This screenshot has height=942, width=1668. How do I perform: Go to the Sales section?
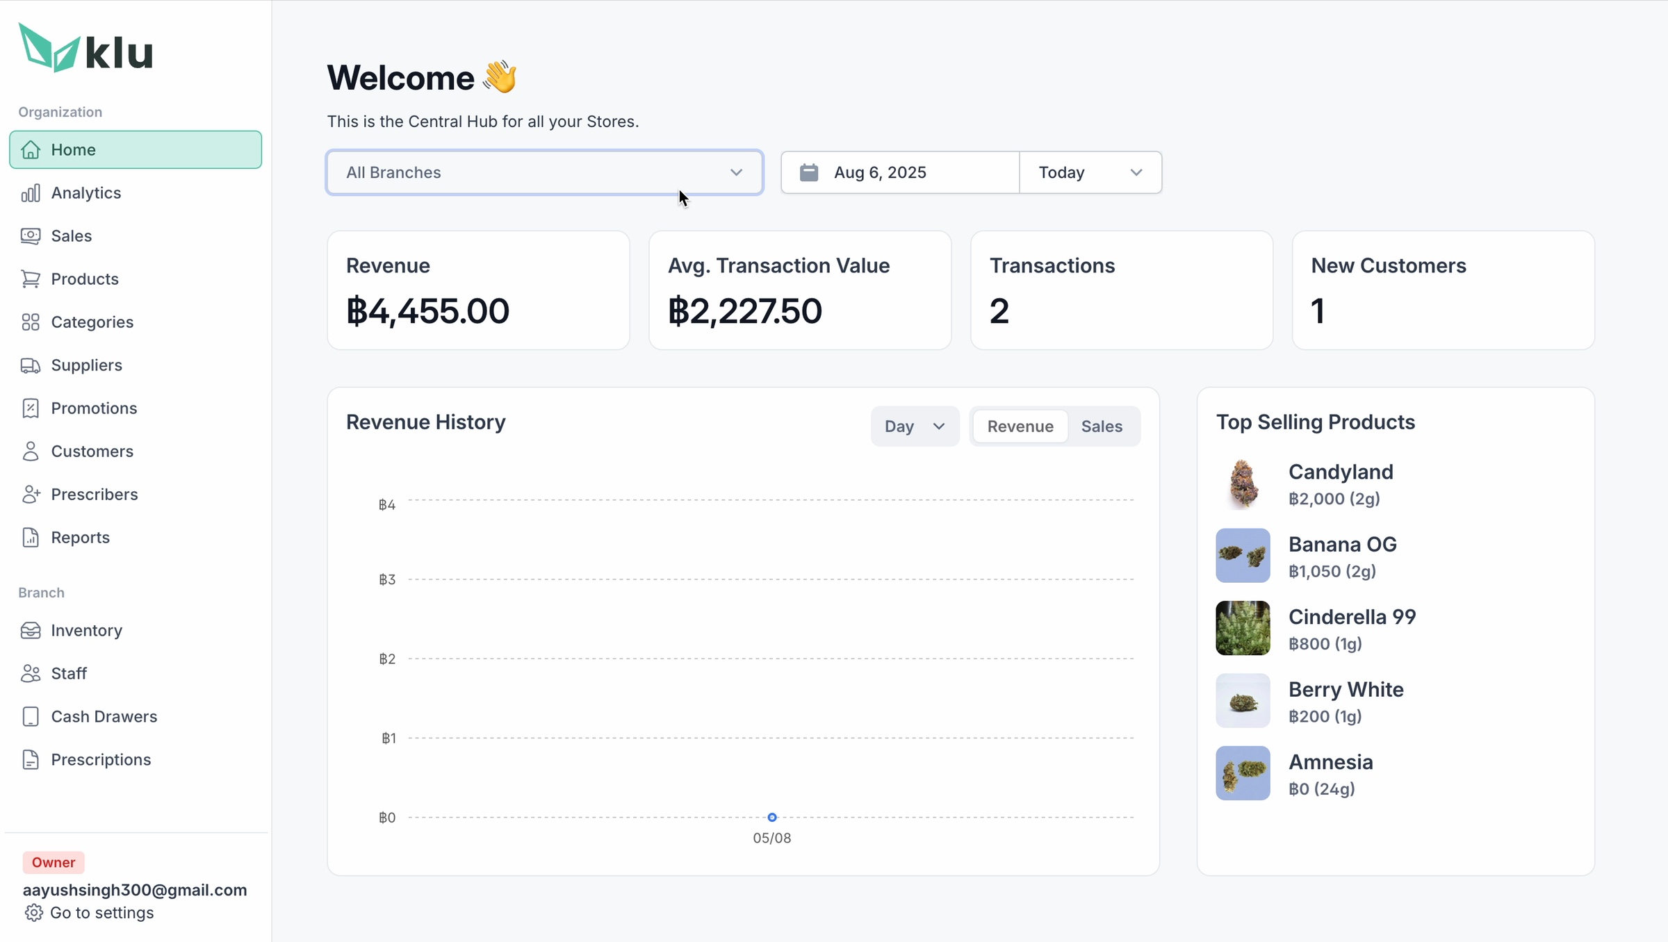(x=136, y=235)
